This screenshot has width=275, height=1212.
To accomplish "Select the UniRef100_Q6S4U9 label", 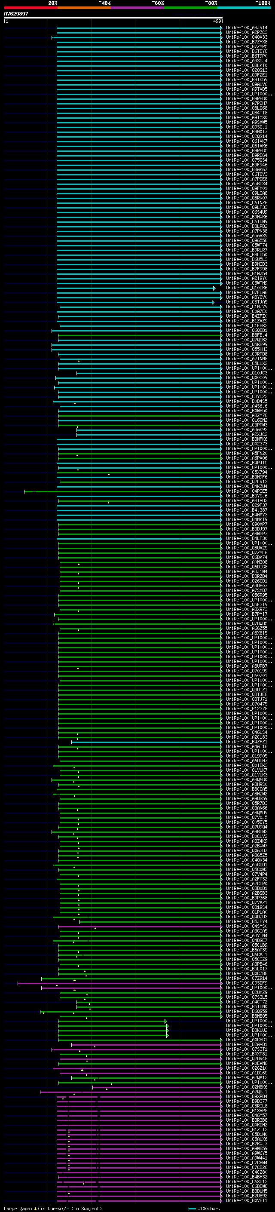I will (x=246, y=212).
